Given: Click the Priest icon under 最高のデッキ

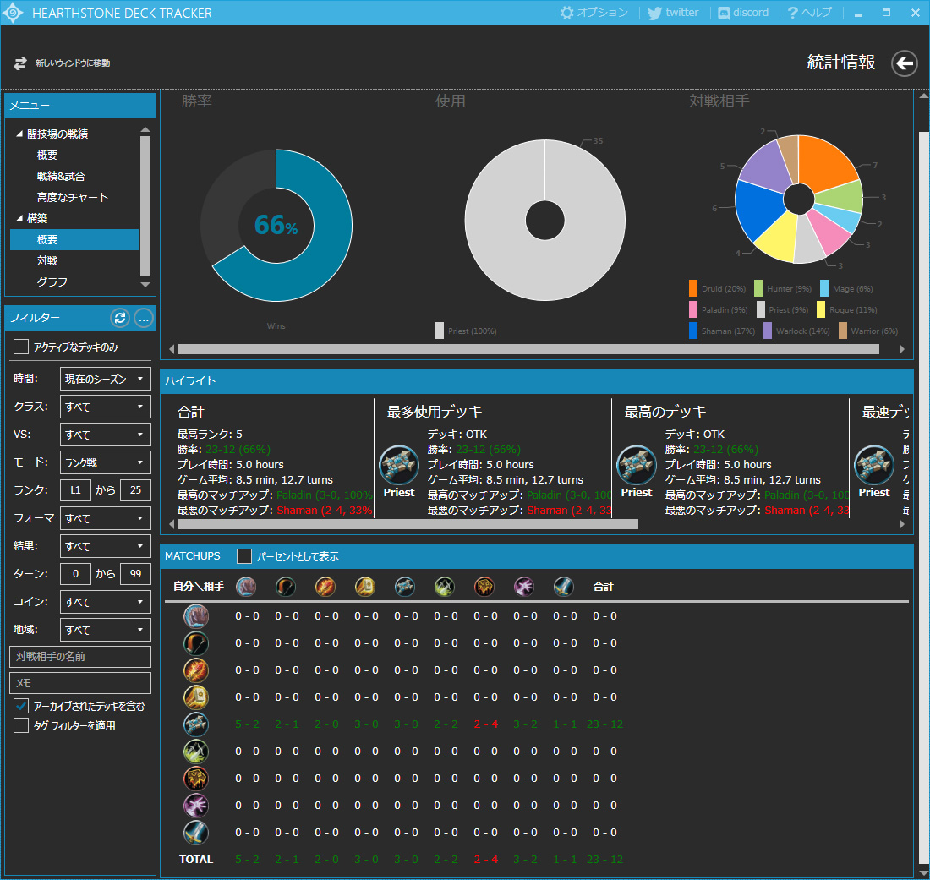Looking at the screenshot, I should coord(637,466).
